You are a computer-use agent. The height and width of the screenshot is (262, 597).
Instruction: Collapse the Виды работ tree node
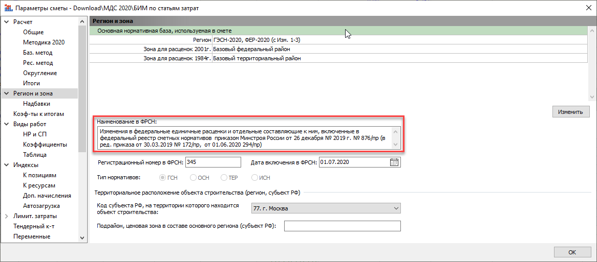tap(7, 124)
